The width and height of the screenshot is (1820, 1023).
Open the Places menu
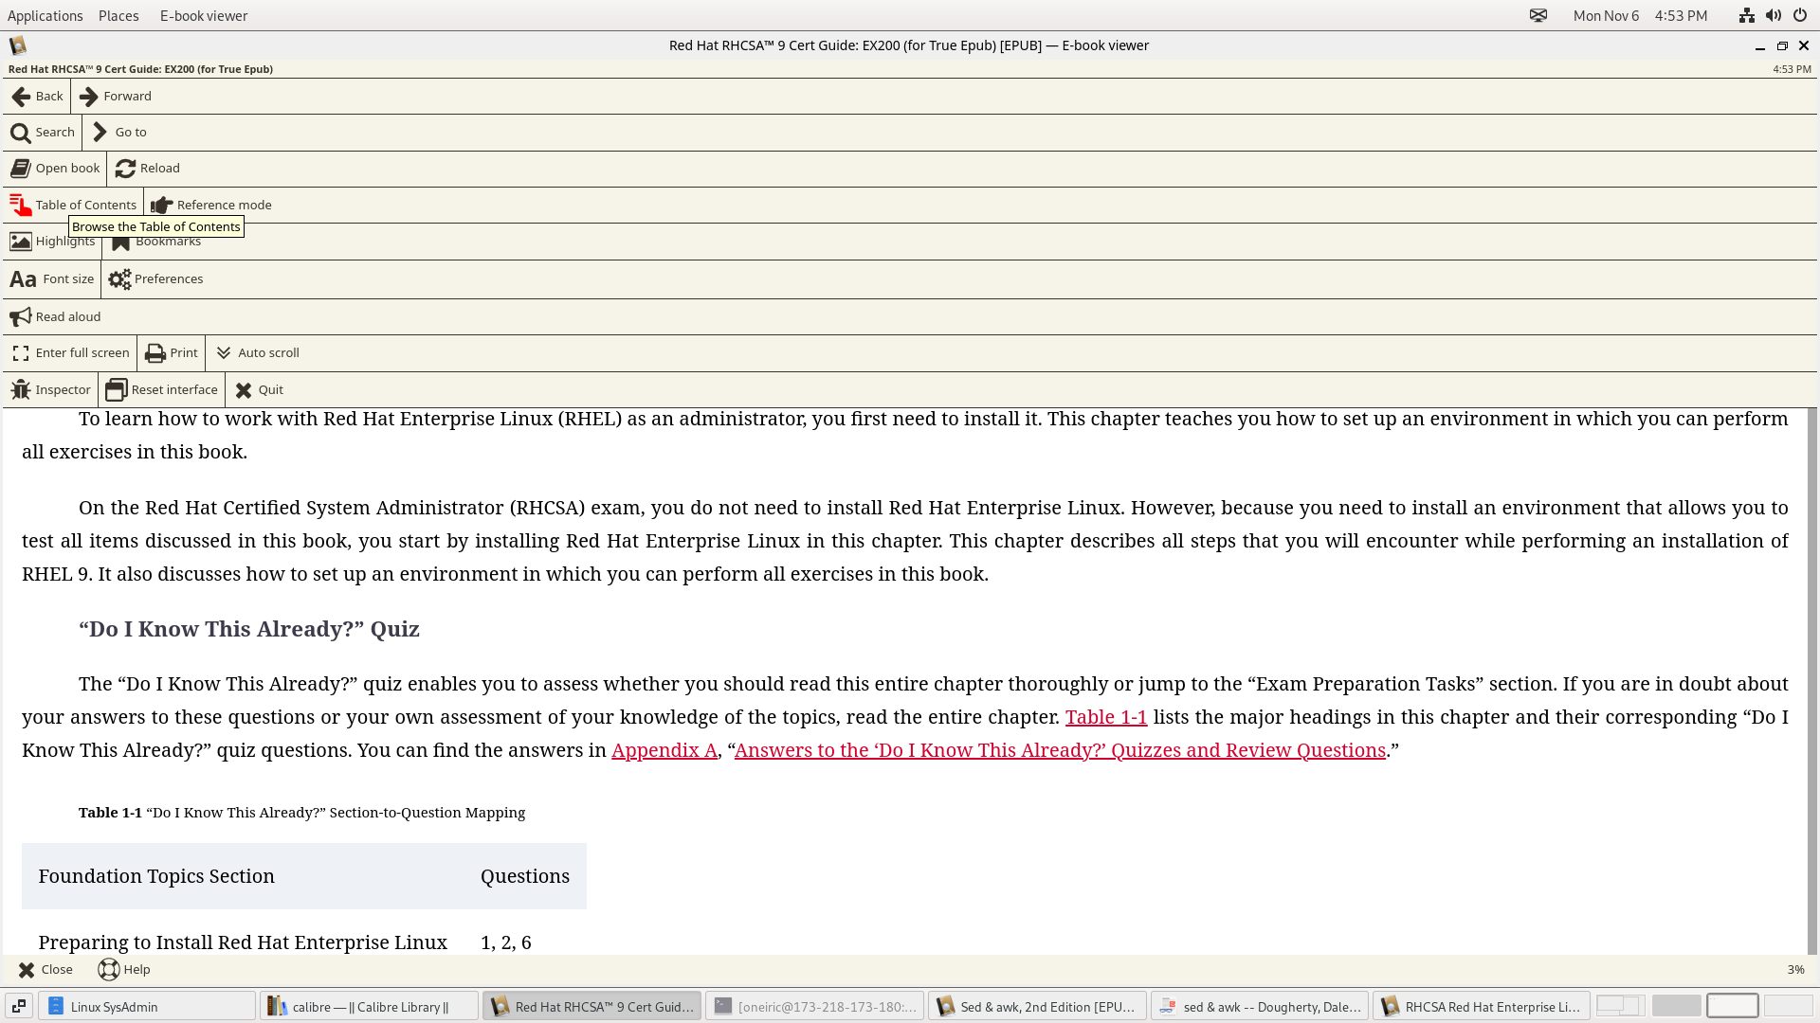tap(118, 16)
